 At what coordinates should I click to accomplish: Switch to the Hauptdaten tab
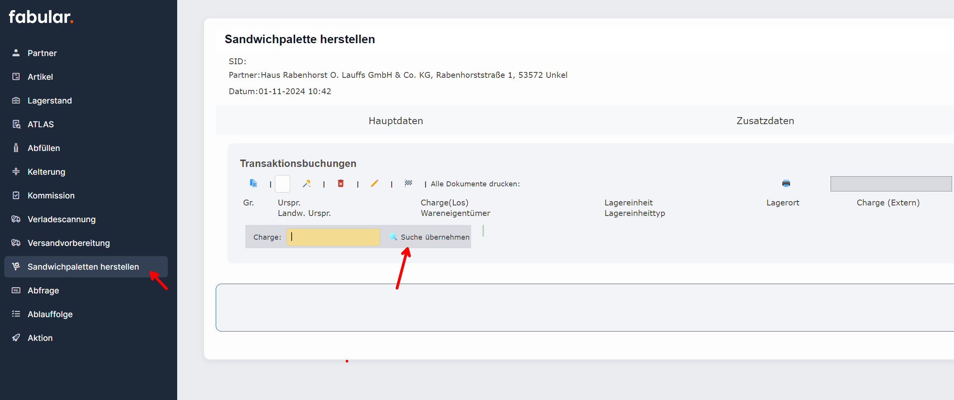coord(395,121)
